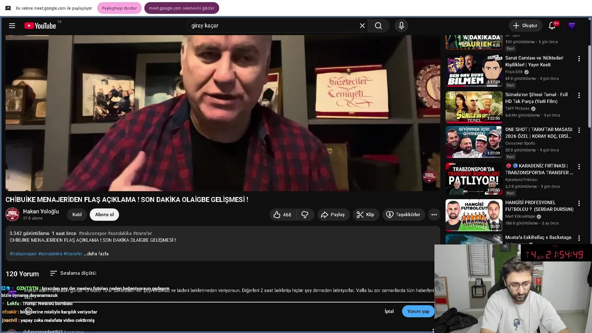Open Sanat Camiası ve Nüktedan video thumbnail
Image resolution: width=592 pixels, height=333 pixels.
[x=474, y=71]
